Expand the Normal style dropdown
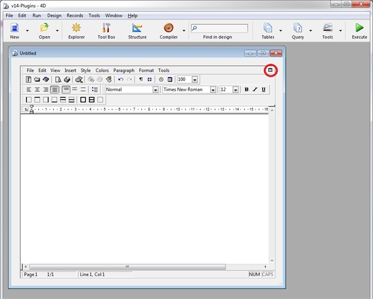This screenshot has width=373, height=299. point(155,90)
